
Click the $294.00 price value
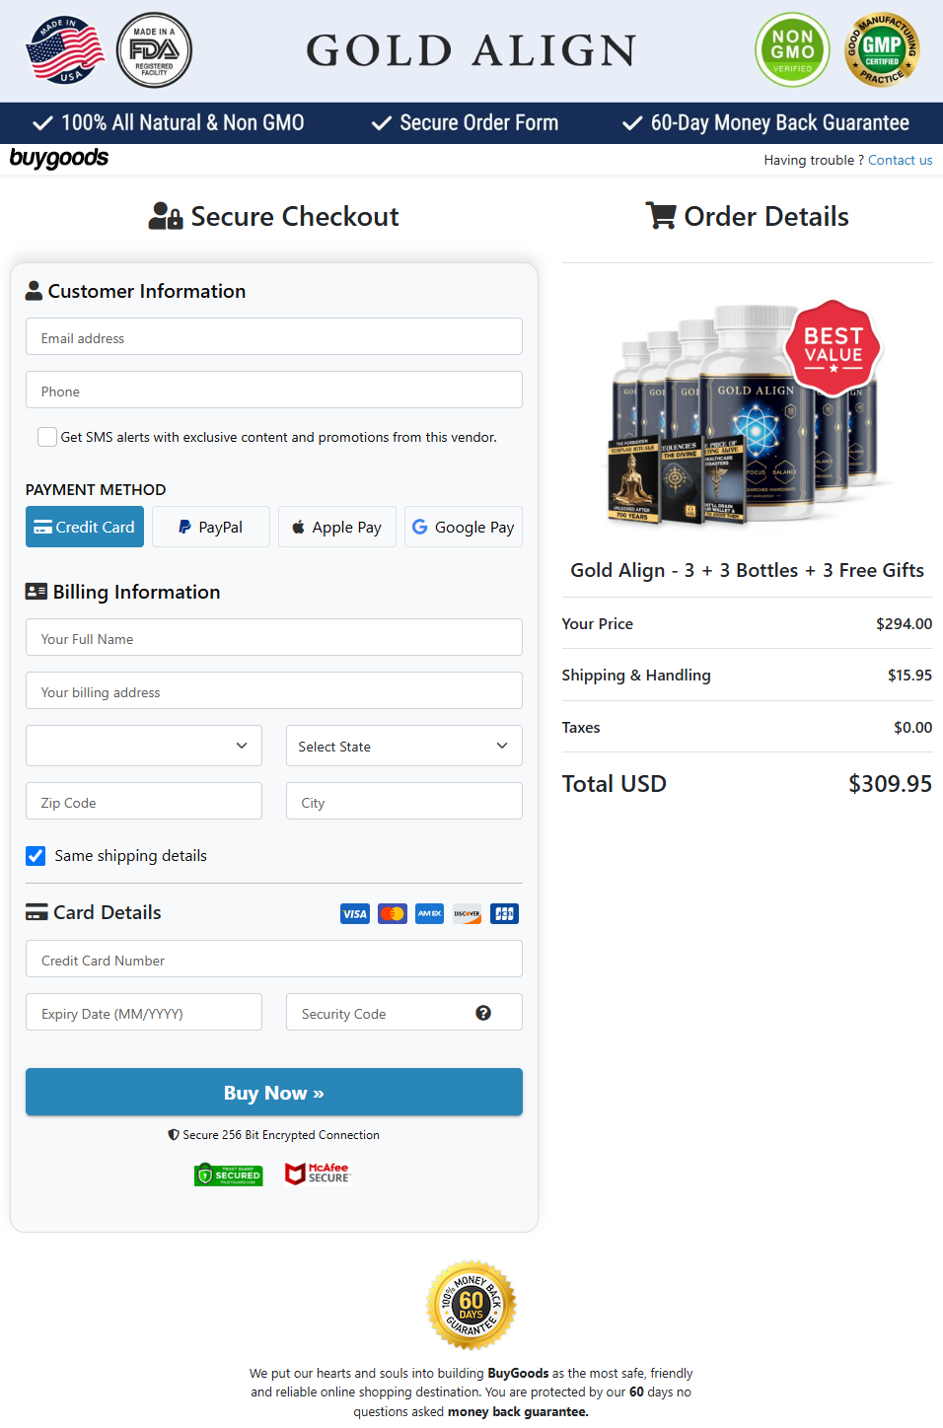pyautogui.click(x=904, y=623)
